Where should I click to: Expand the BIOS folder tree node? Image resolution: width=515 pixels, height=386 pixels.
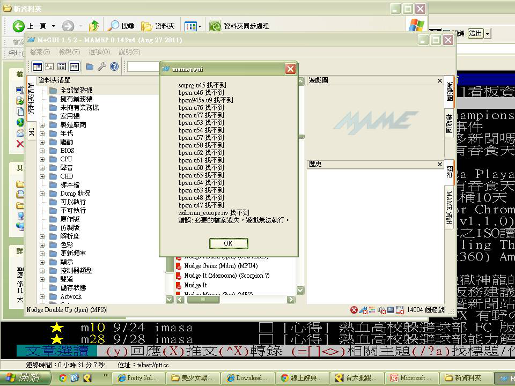point(42,151)
